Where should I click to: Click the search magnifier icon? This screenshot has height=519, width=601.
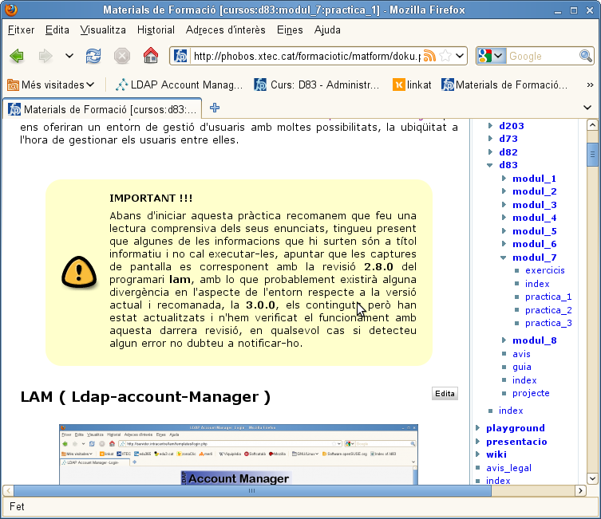click(586, 57)
